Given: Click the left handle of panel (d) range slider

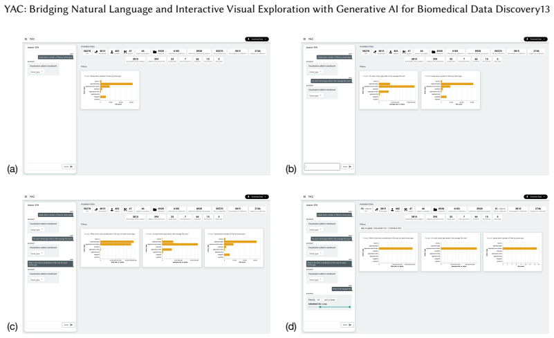Looking at the screenshot, I should pos(320,307).
